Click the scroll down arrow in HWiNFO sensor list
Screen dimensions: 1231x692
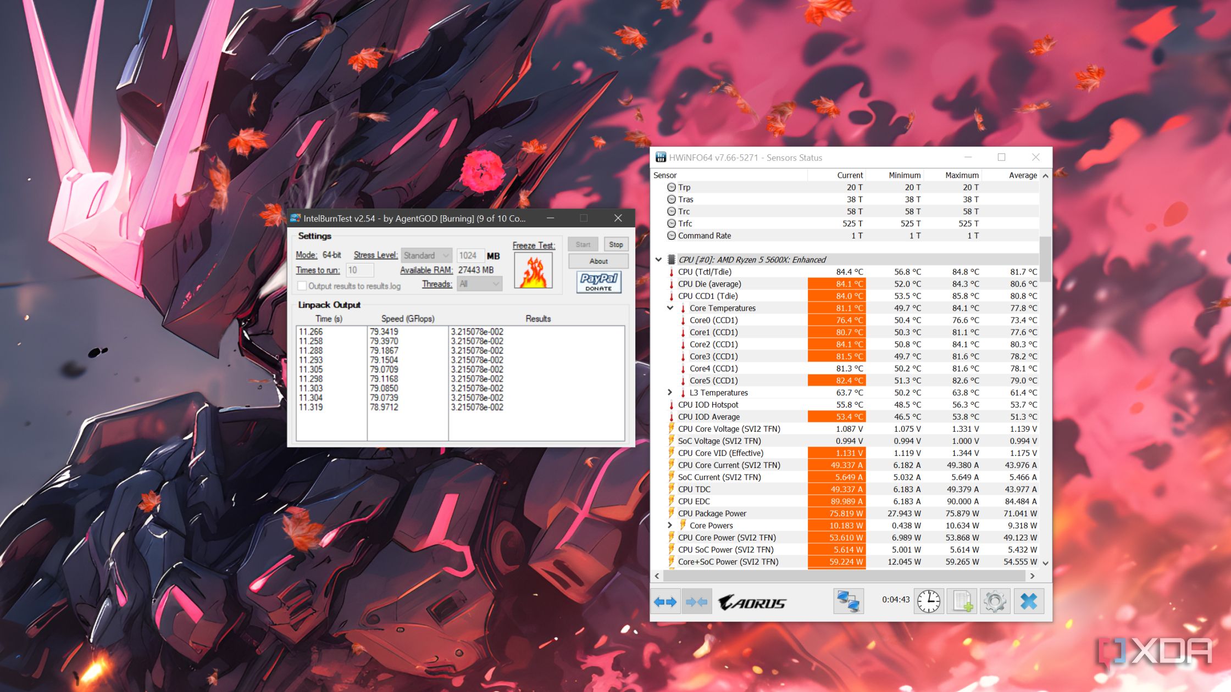click(x=1045, y=563)
